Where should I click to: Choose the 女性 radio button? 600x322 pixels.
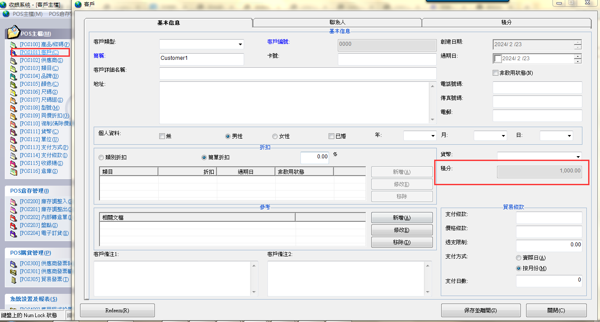point(275,136)
